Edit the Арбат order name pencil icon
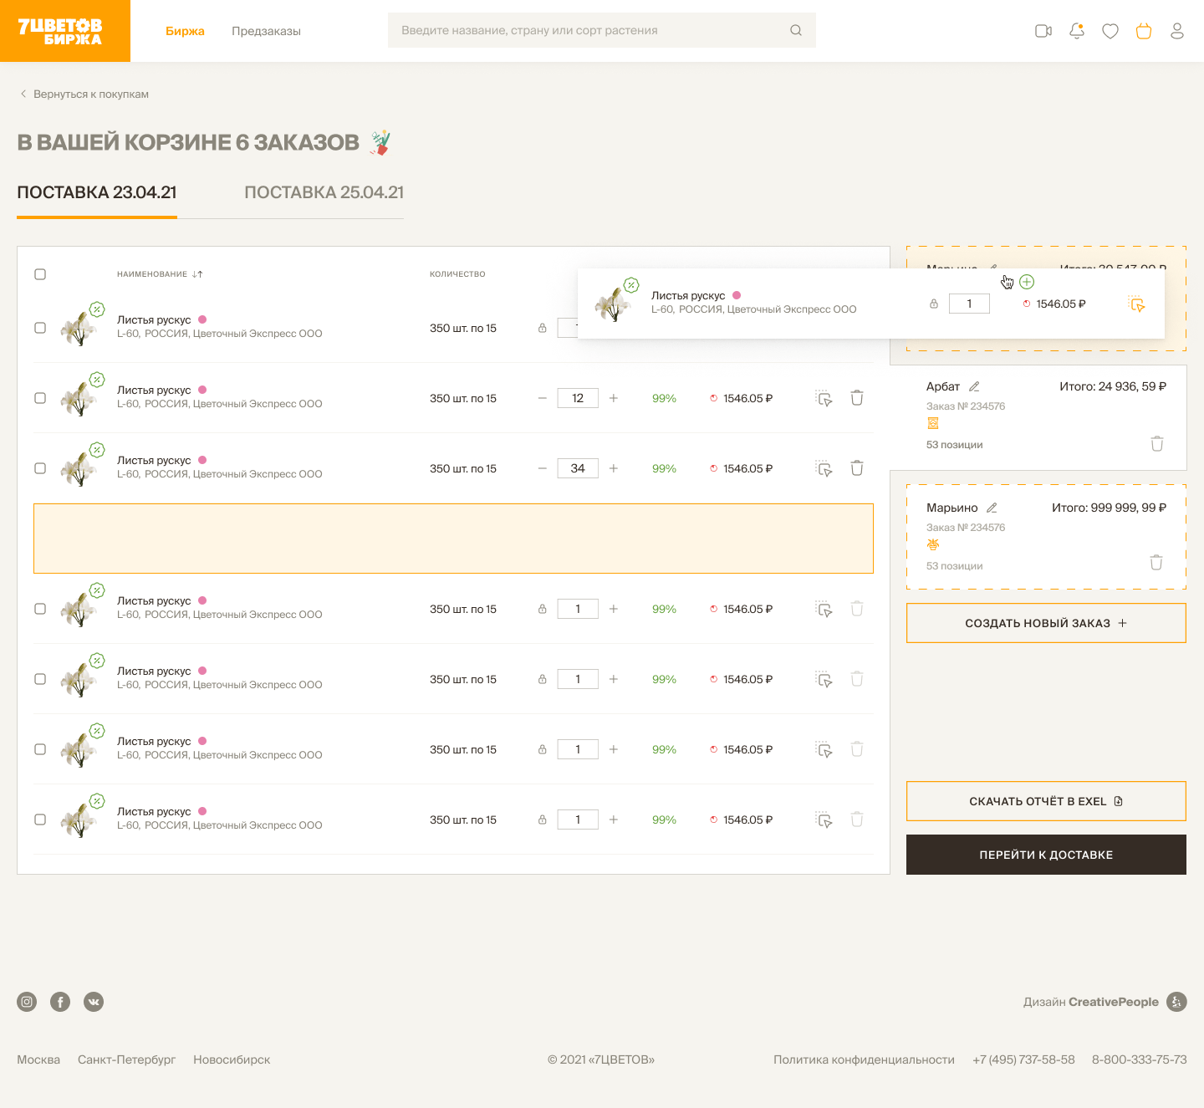 point(974,386)
